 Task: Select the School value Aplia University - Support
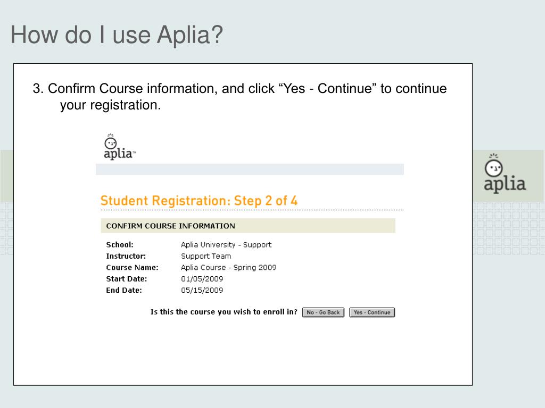(226, 244)
